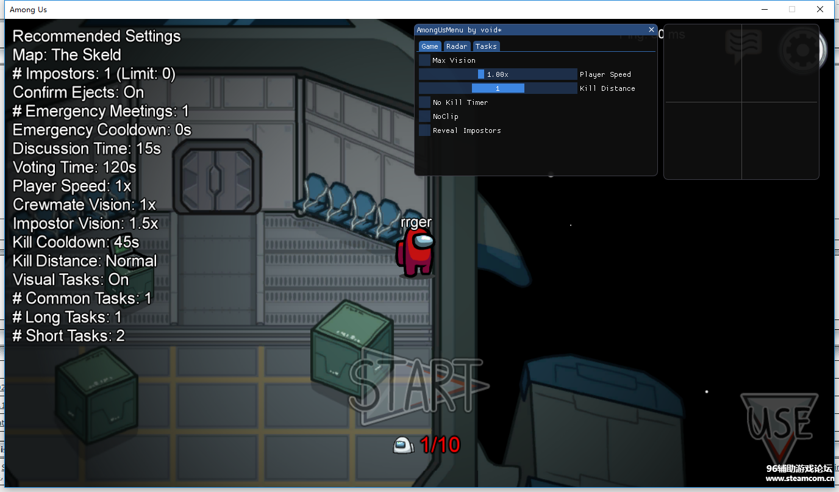Viewport: 839px width, 492px height.
Task: Maximize the Among Us window
Action: pos(792,9)
